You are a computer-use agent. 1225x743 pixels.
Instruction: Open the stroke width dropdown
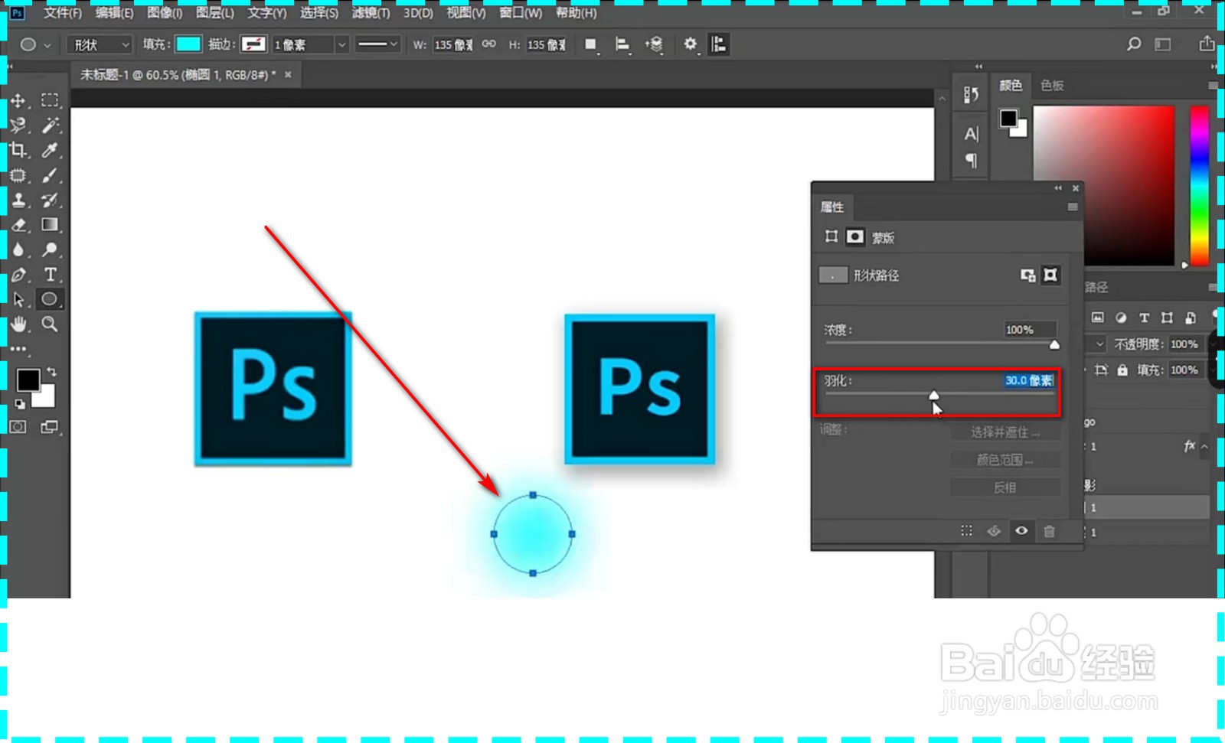pyautogui.click(x=341, y=44)
